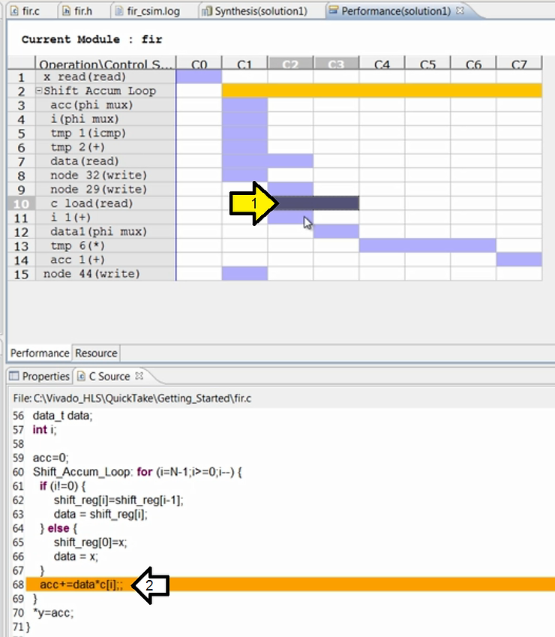
Task: Switch to the Resource bottom tab
Action: 96,353
